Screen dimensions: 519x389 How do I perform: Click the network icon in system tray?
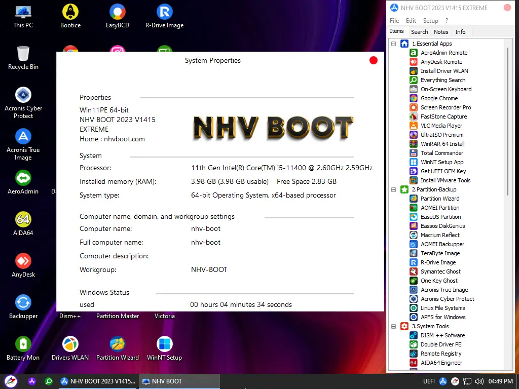tap(467, 381)
